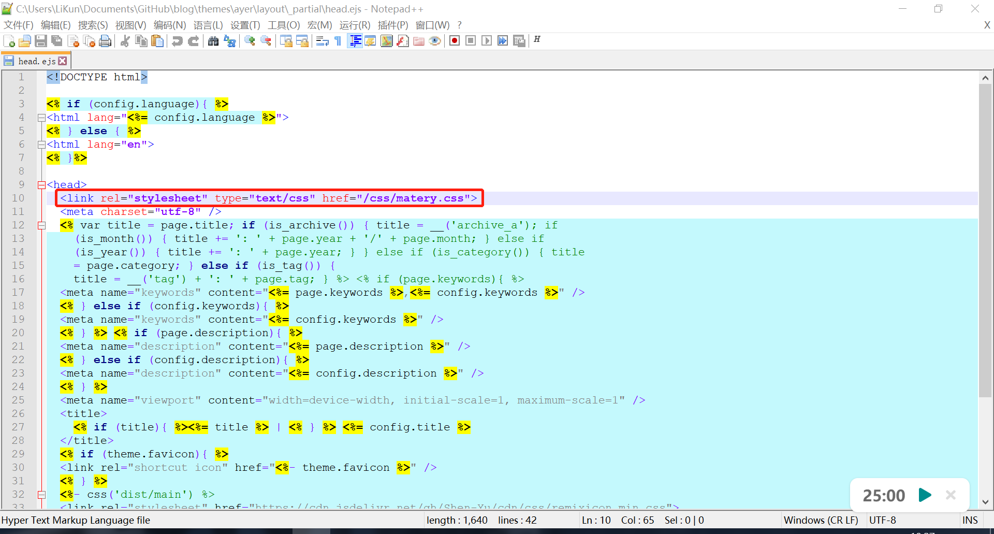The width and height of the screenshot is (994, 534).
Task: Open the 设置(T) menu
Action: (245, 25)
